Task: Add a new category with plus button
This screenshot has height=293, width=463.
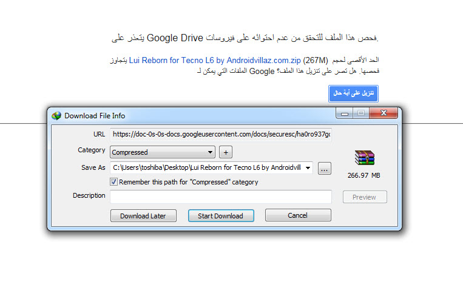Action: [226, 152]
